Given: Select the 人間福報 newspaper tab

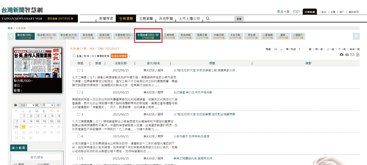Looking at the screenshot, I should pyautogui.click(x=267, y=36).
